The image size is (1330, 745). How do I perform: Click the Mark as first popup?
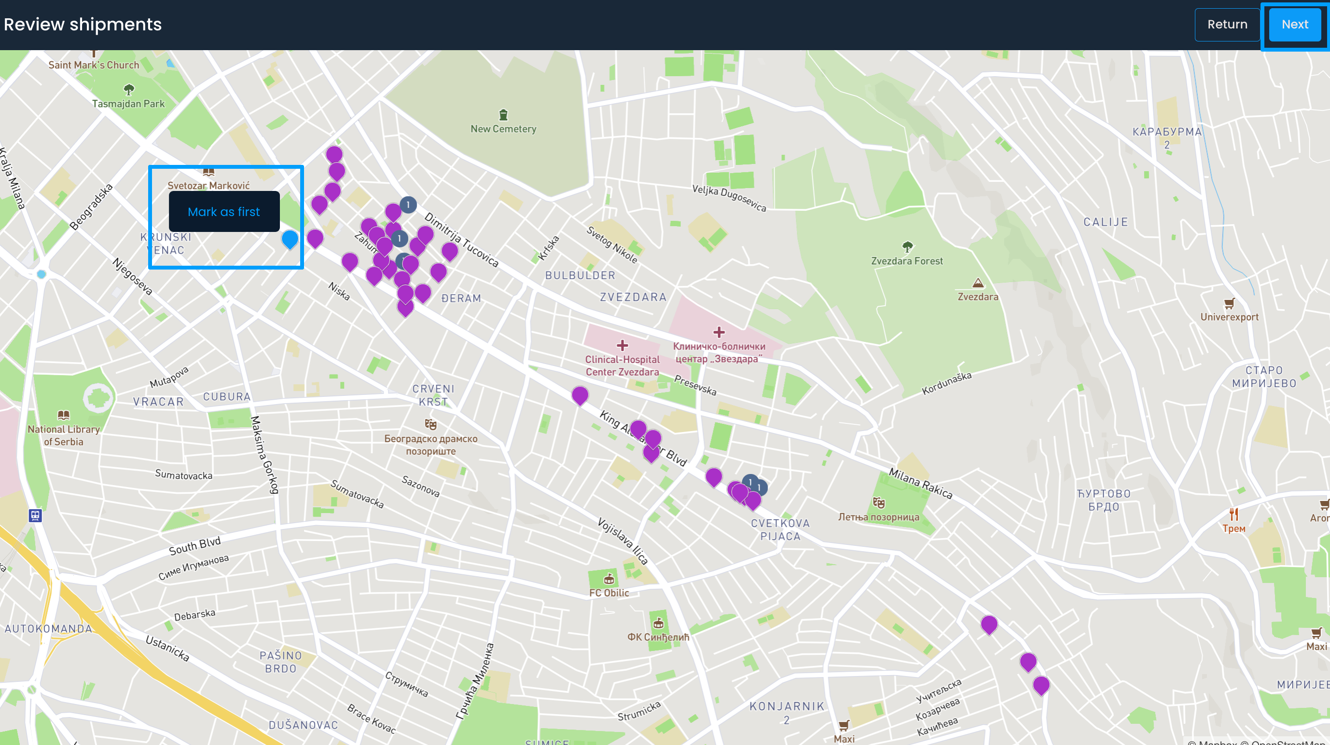tap(223, 212)
